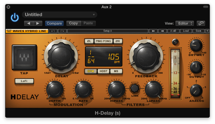The width and height of the screenshot is (215, 124).
Task: Toggle left phase invert ØL button
Action: coord(89,41)
